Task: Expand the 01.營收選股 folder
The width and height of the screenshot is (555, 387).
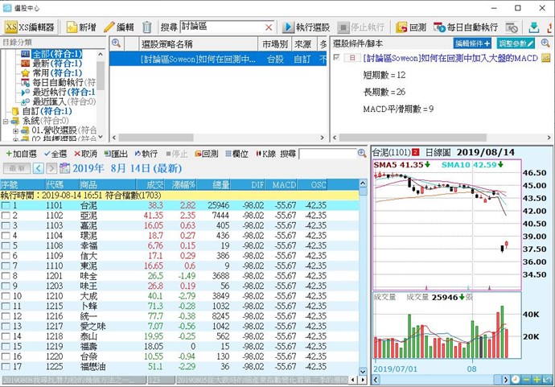Action: (x=15, y=131)
